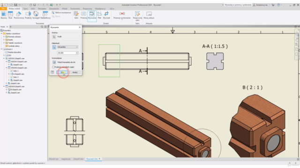The image size is (300, 168).
Task: Click the help question mark in title bar
Action: tap(278, 5)
